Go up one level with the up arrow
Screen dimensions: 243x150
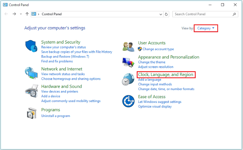pyautogui.click(x=27, y=14)
